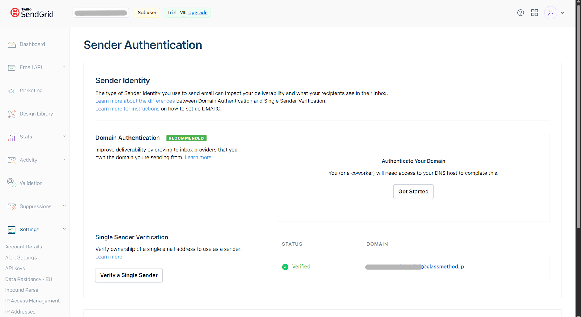Go to Account Details settings

point(24,247)
